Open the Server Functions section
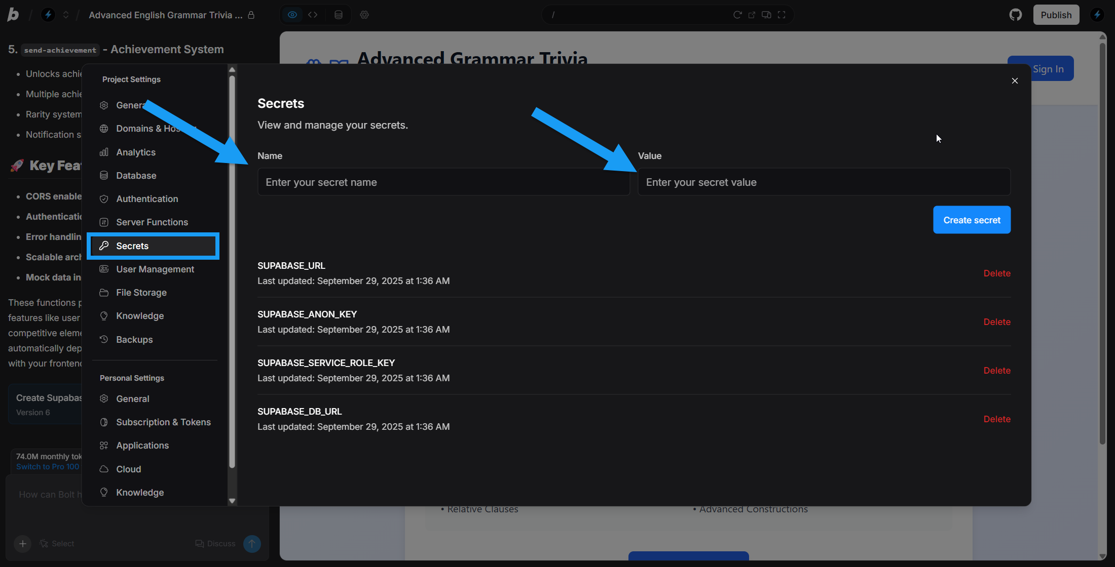Image resolution: width=1115 pixels, height=567 pixels. coord(154,222)
